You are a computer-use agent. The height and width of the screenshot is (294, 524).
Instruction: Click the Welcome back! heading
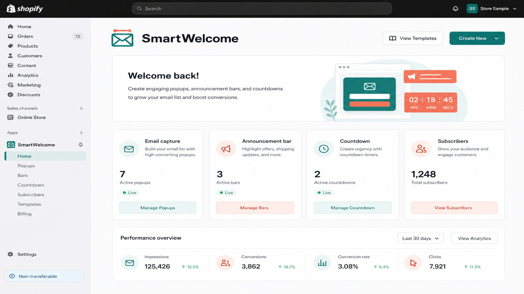point(163,76)
